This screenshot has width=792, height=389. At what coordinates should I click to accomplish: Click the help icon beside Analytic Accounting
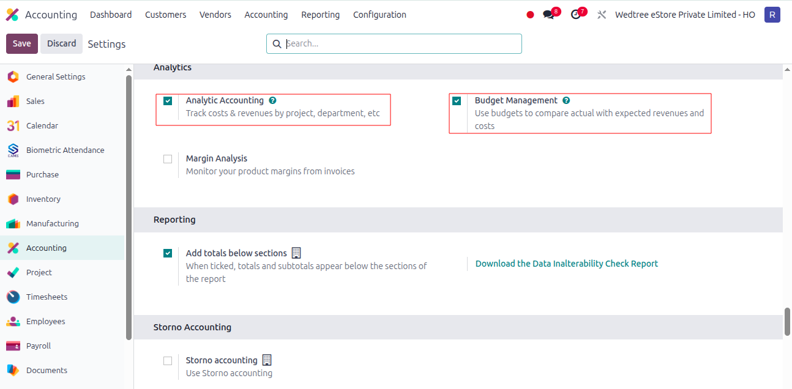click(x=272, y=100)
